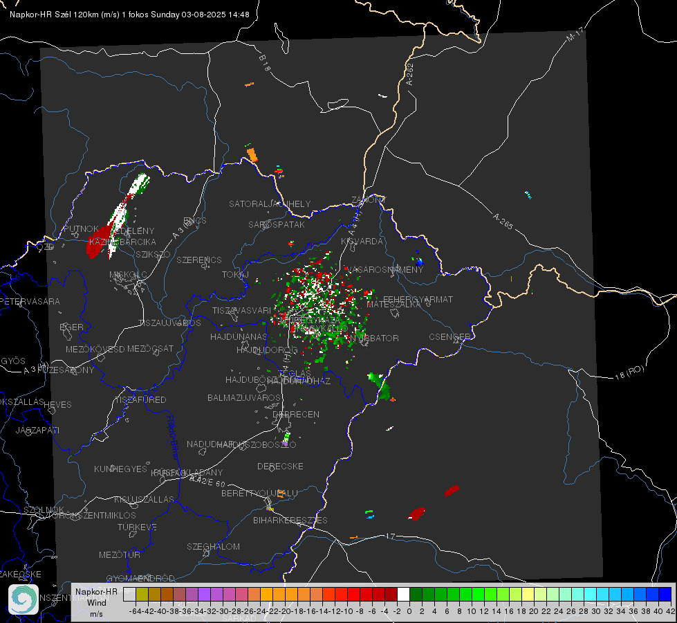This screenshot has height=623, width=677.
Task: Click the MEZŐKÖVESD city label
Action: point(95,349)
